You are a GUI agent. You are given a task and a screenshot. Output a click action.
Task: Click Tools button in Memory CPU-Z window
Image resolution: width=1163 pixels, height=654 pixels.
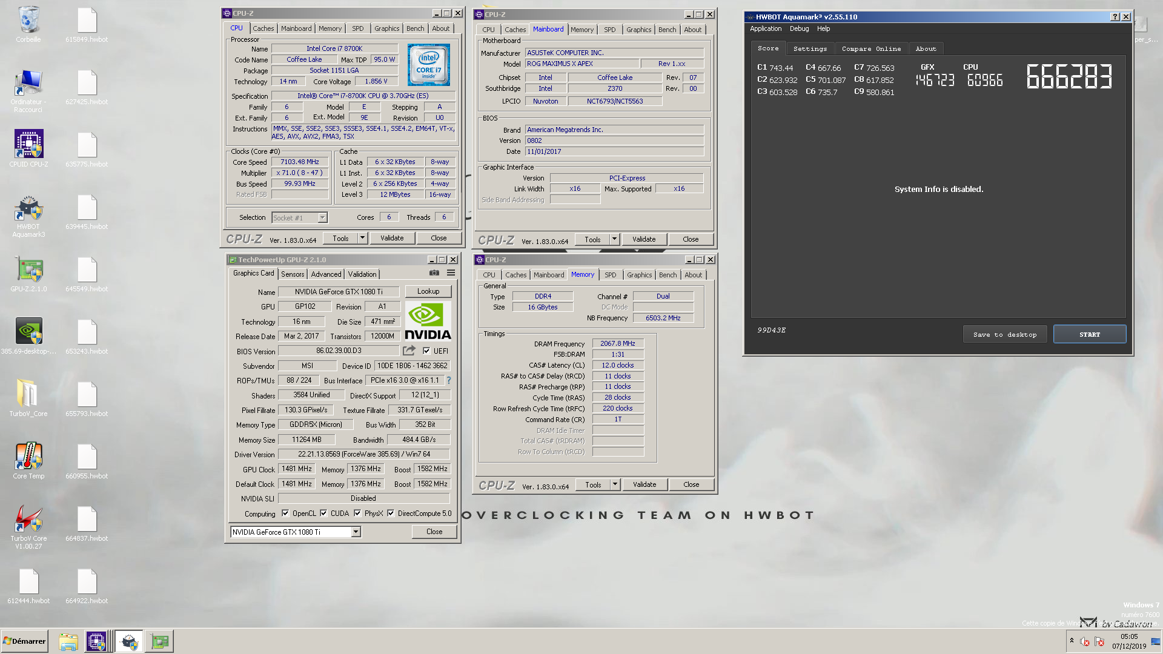[x=593, y=484]
